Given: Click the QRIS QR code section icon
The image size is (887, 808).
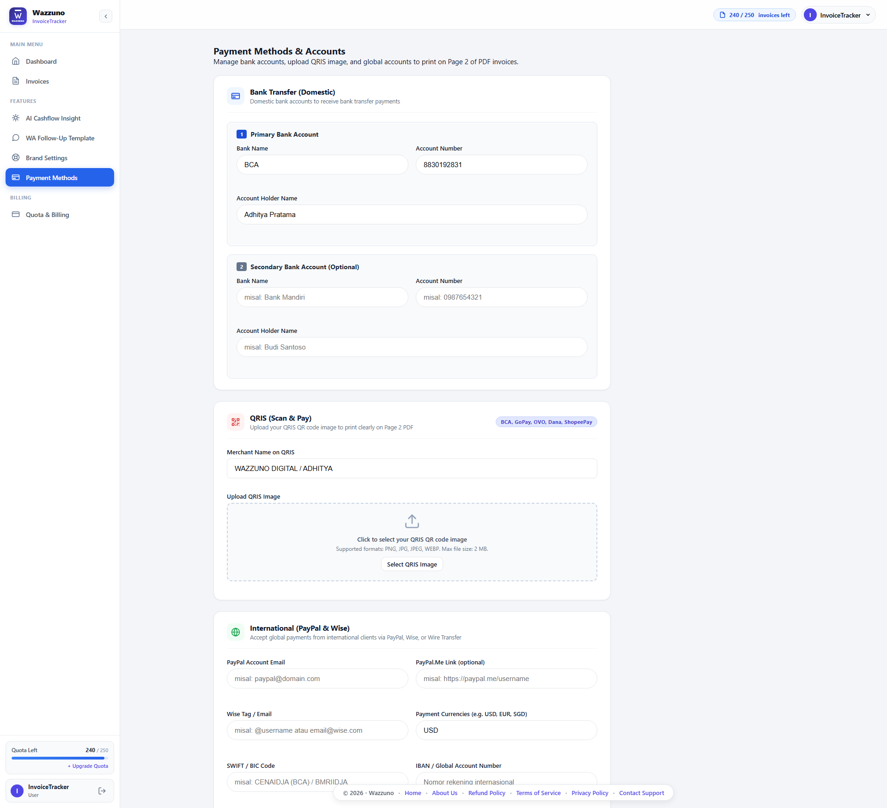Looking at the screenshot, I should [x=236, y=422].
